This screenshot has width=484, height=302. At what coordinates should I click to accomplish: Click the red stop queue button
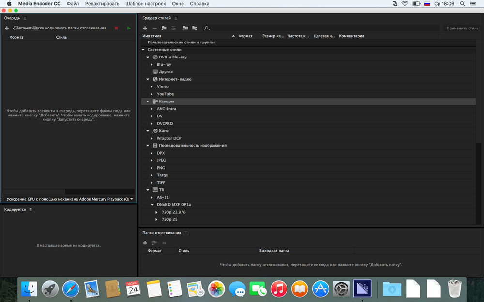coord(116,28)
